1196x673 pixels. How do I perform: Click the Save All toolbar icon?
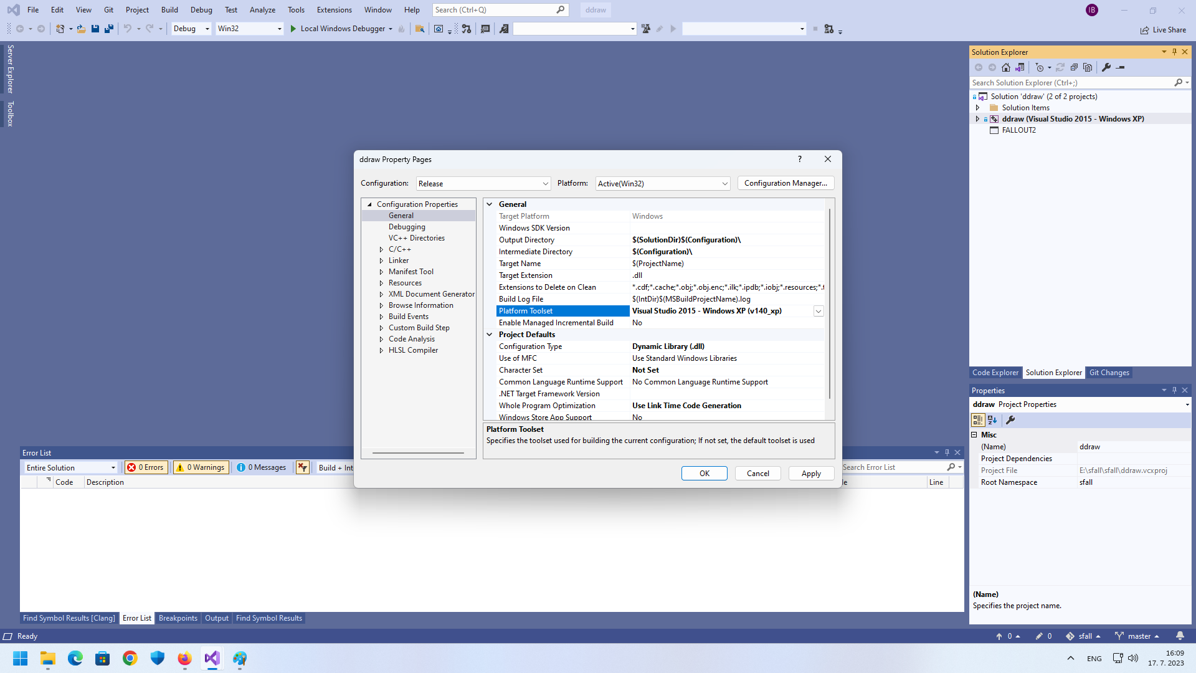pyautogui.click(x=109, y=29)
